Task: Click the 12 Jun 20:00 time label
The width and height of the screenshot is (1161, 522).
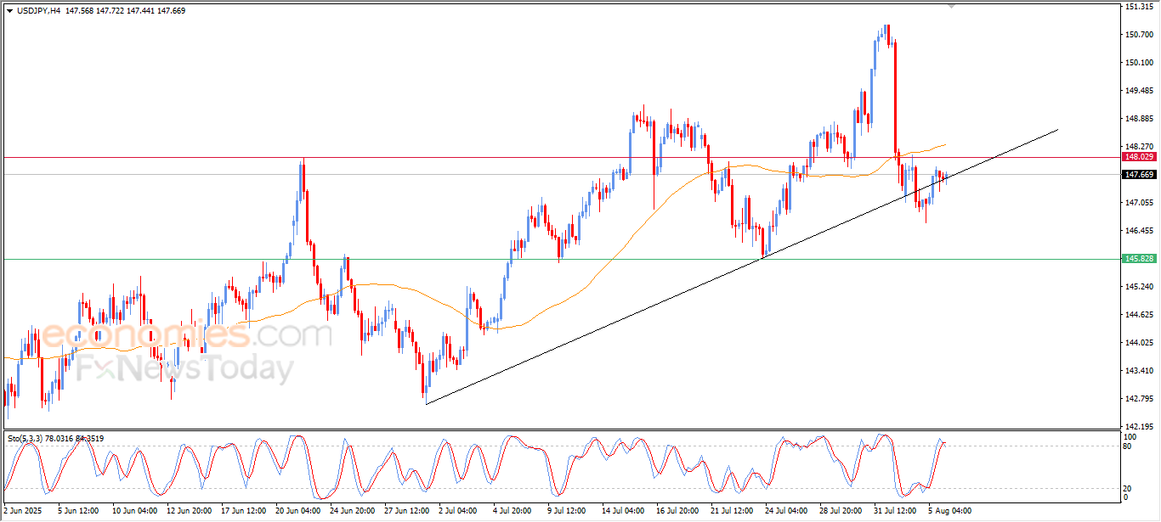Action: 188,512
